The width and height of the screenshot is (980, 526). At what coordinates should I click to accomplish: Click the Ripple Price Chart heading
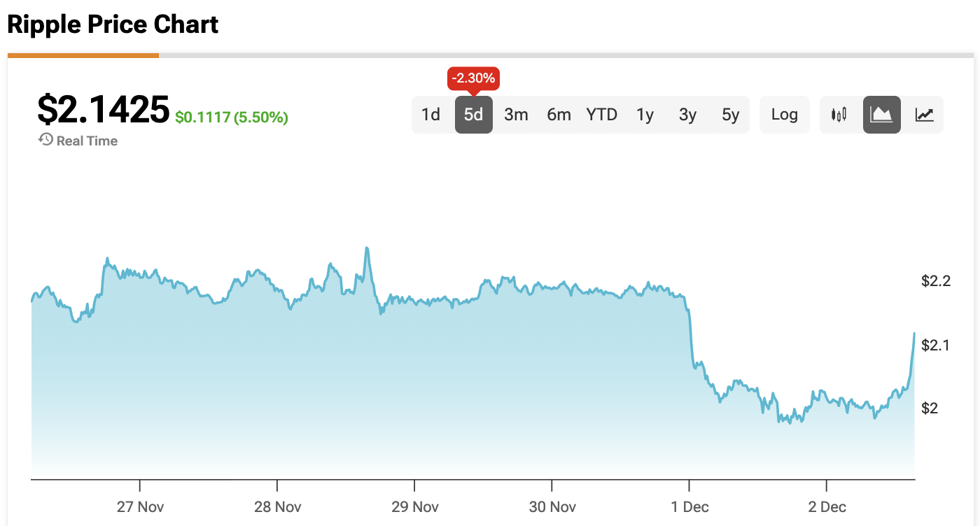(x=113, y=24)
